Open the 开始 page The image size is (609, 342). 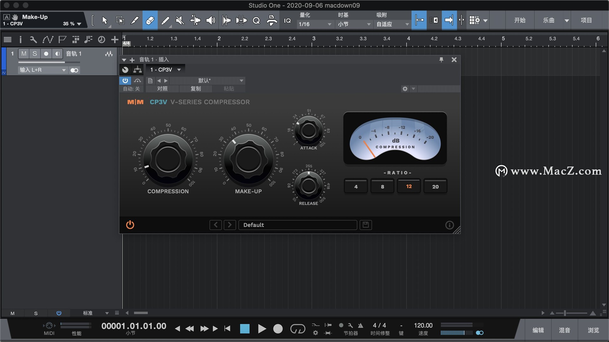[x=520, y=20]
